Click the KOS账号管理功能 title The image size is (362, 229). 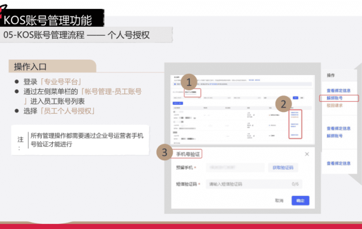pyautogui.click(x=48, y=20)
